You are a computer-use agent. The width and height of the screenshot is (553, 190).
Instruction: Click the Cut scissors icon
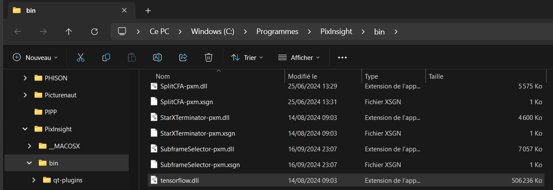[x=81, y=57]
